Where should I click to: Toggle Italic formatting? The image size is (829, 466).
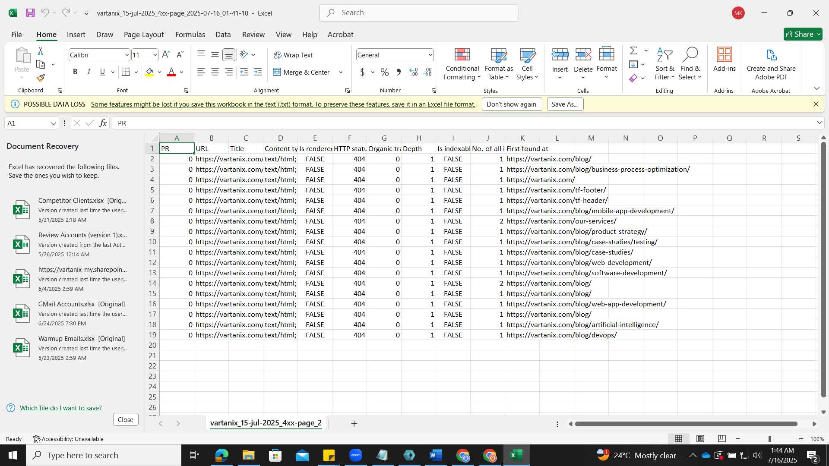(x=89, y=72)
